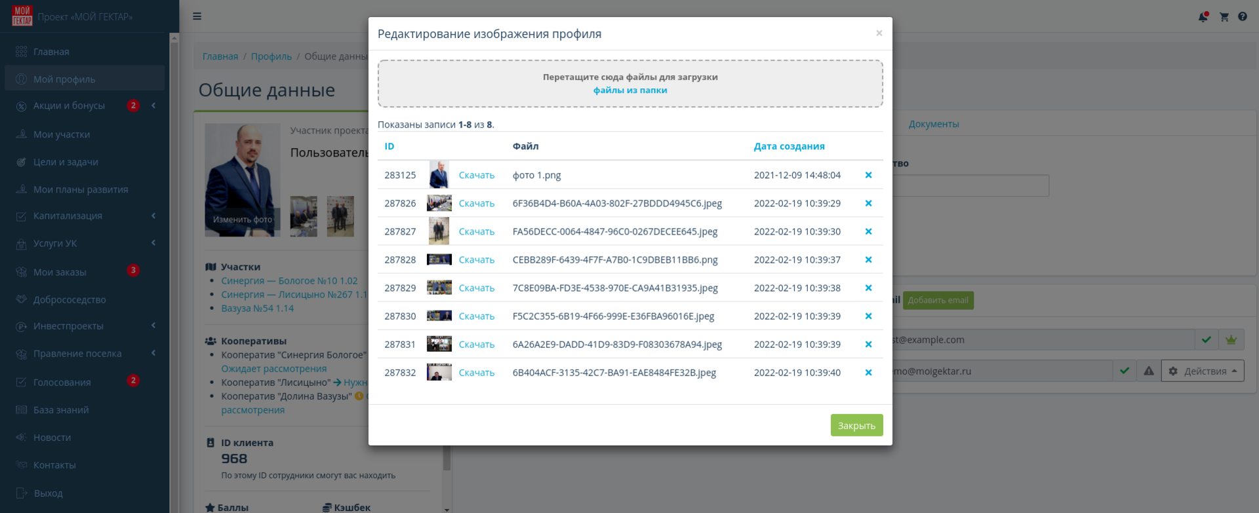Click crown icon beside example.com email

click(x=1231, y=339)
